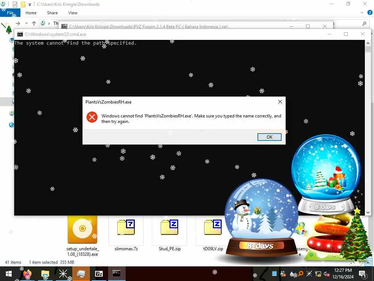The image size is (374, 281).
Task: Open the File tab in Explorer
Action: [x=10, y=13]
